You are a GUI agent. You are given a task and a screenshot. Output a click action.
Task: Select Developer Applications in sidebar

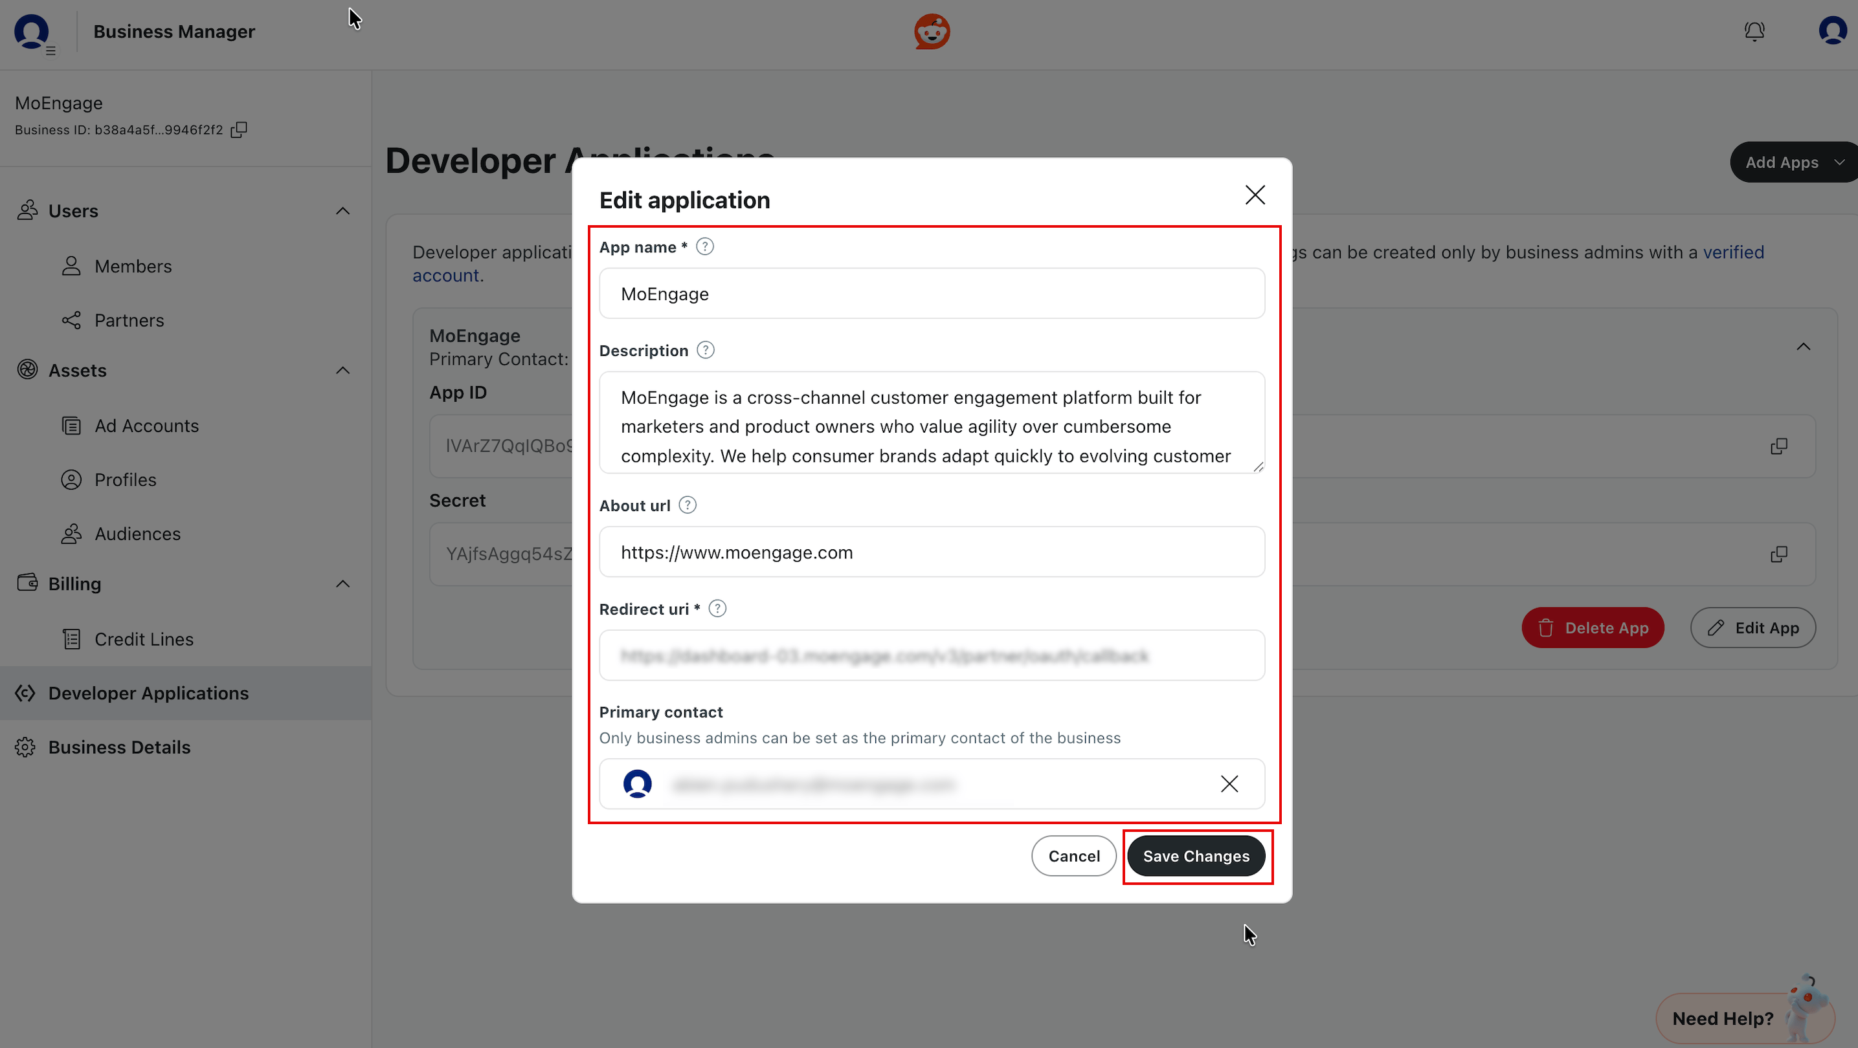click(185, 693)
